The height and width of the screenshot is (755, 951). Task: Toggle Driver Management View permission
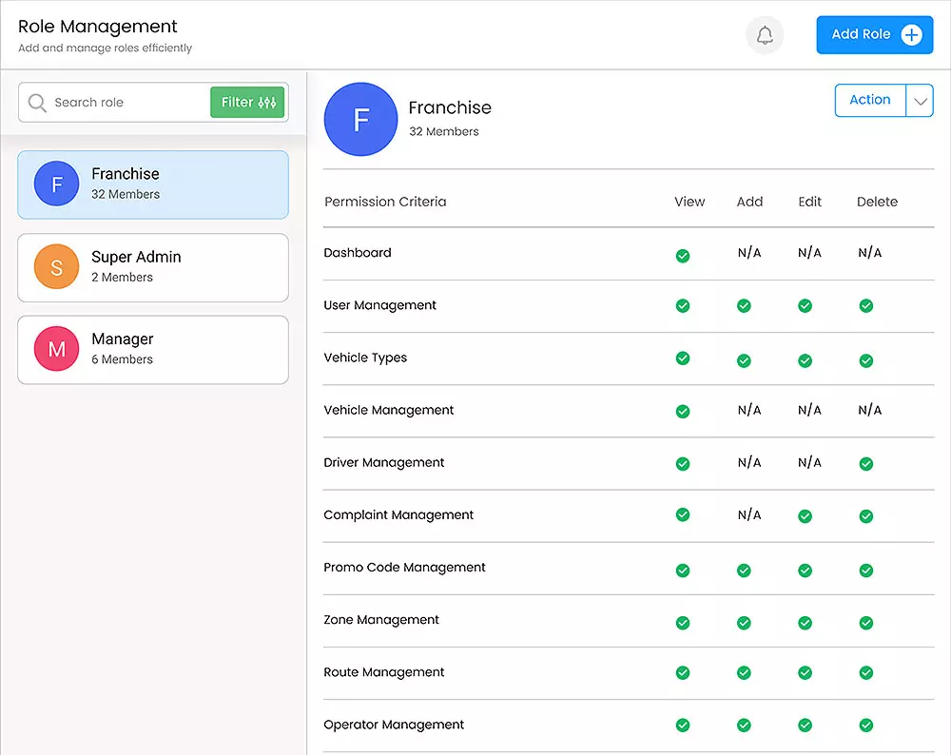coord(683,464)
